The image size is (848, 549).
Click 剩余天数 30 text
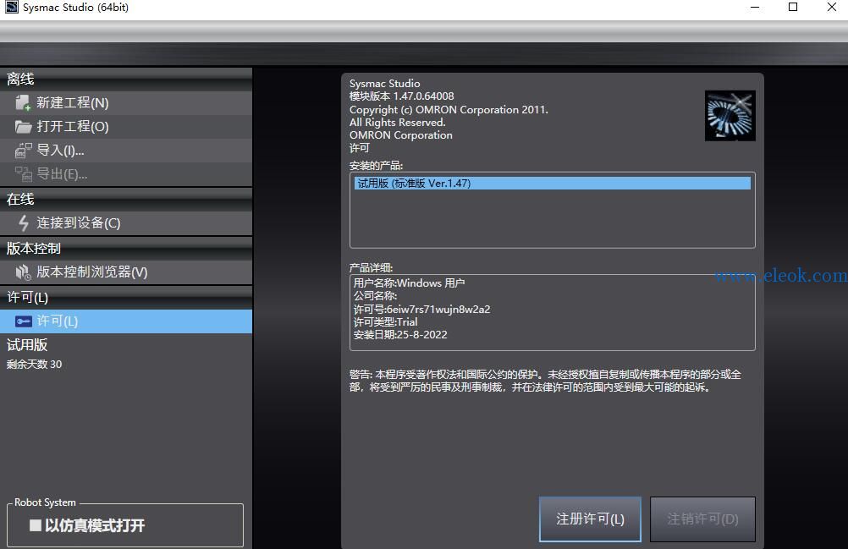[34, 365]
